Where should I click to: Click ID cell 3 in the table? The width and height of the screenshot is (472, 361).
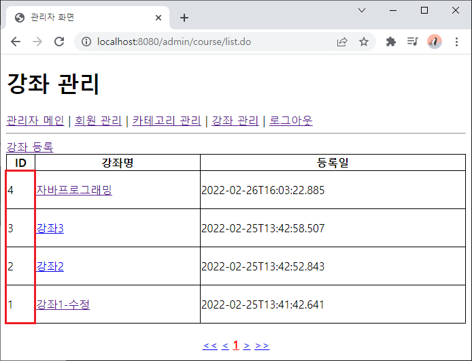(x=20, y=228)
